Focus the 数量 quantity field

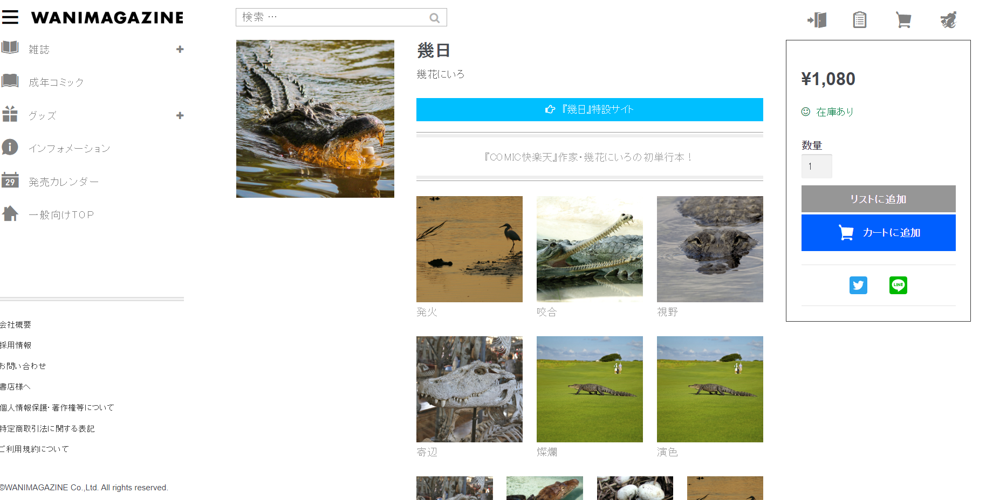click(x=817, y=166)
